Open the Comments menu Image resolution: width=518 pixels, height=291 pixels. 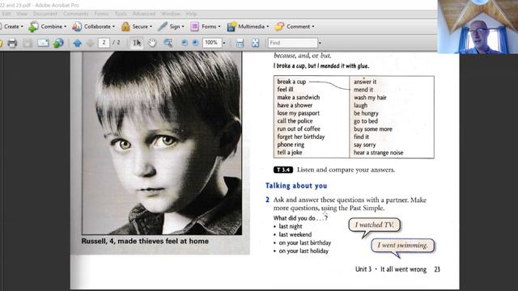tap(76, 14)
